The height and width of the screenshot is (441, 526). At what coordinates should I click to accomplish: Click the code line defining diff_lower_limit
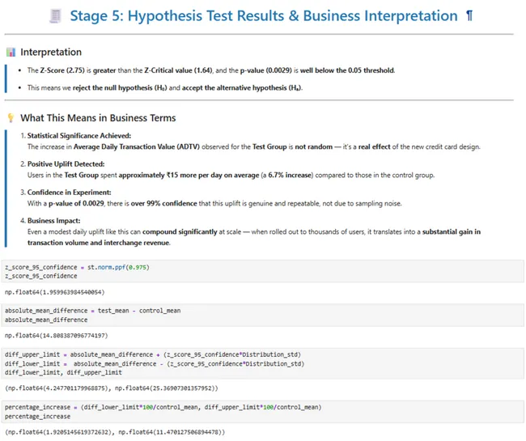coord(155,363)
